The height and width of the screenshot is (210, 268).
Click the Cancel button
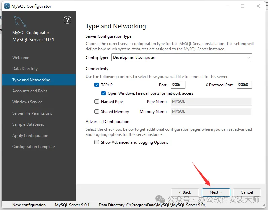pos(247,192)
